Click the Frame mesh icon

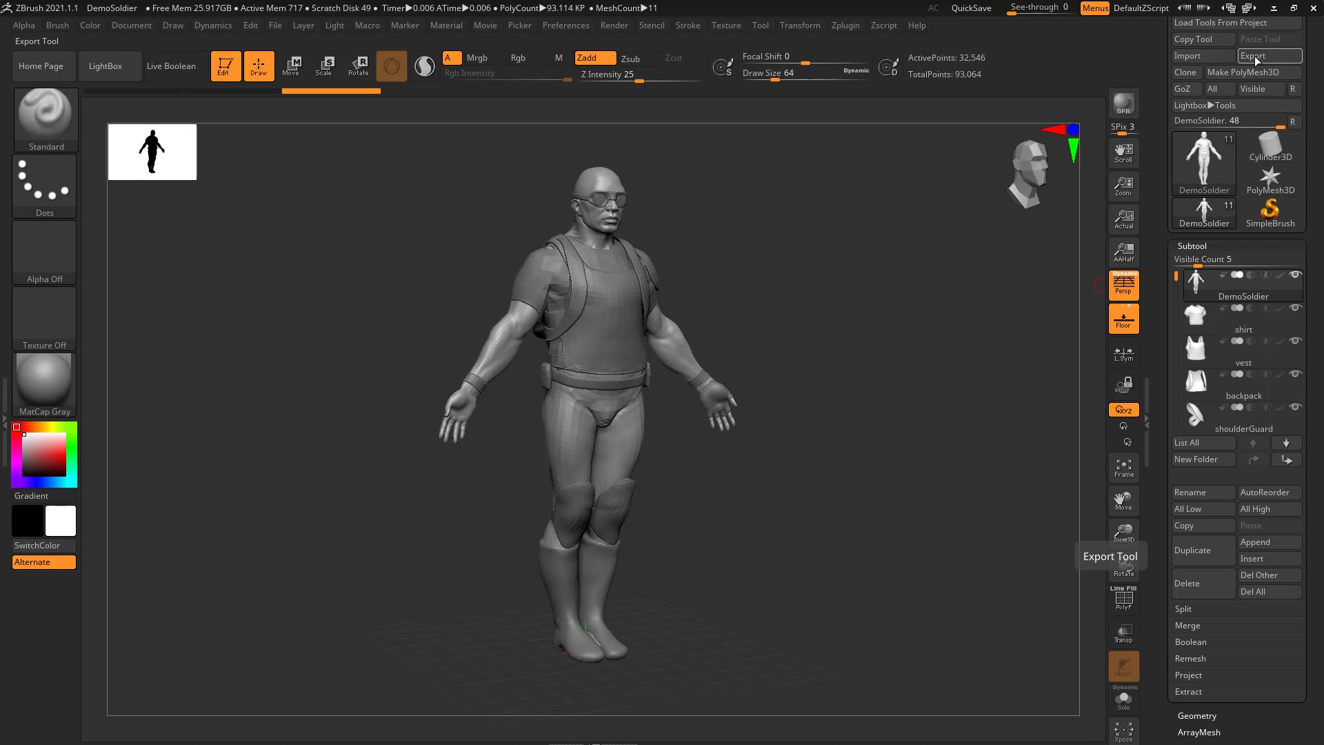[x=1123, y=468]
